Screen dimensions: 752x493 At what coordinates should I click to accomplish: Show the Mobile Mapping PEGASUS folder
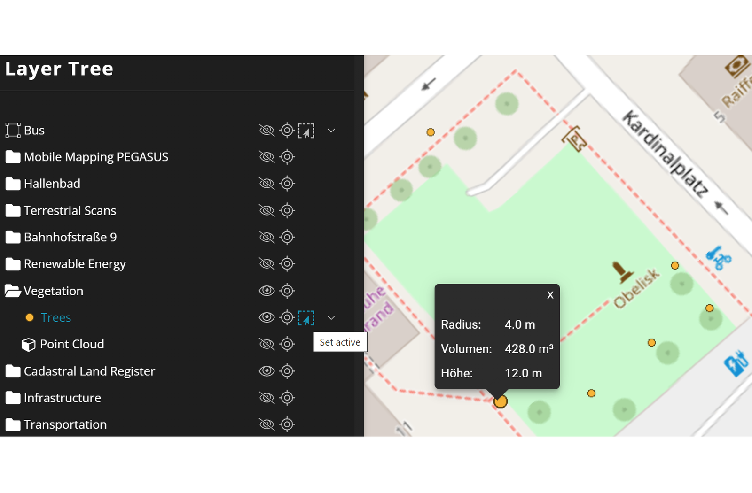[266, 157]
